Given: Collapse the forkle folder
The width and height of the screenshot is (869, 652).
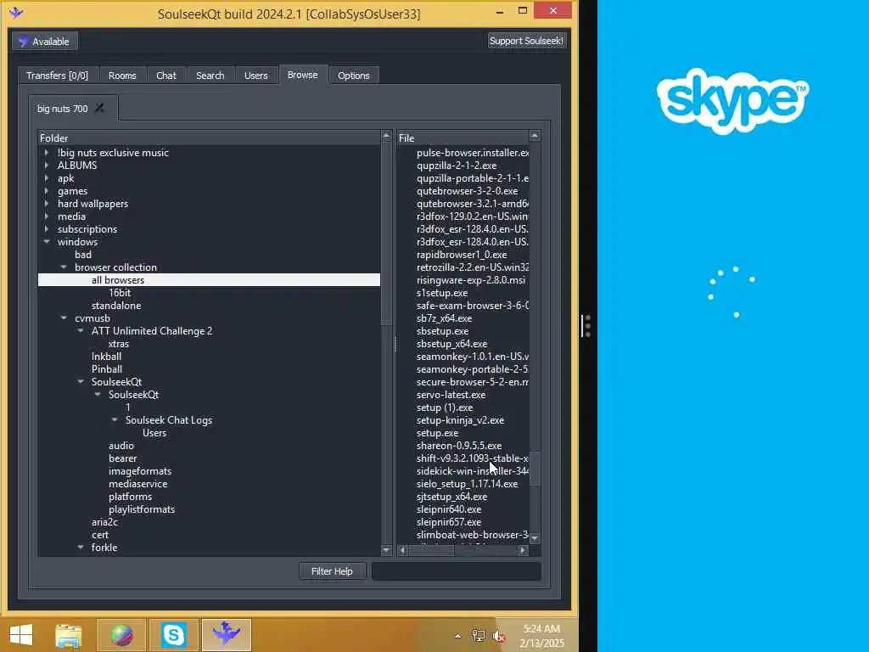Looking at the screenshot, I should (81, 548).
